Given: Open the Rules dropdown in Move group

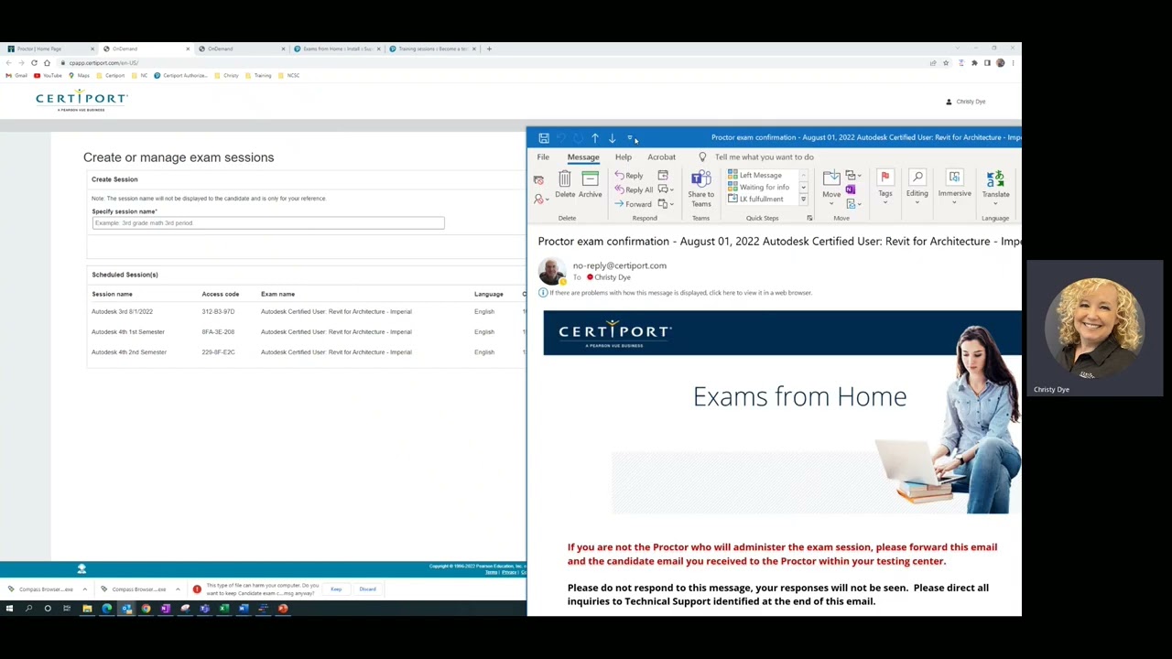Looking at the screenshot, I should [852, 176].
